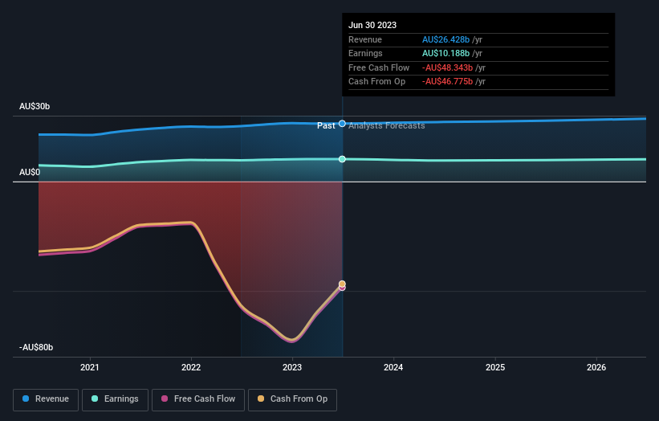Click the Analysts Forecasts label
This screenshot has height=421, width=659.
click(387, 126)
